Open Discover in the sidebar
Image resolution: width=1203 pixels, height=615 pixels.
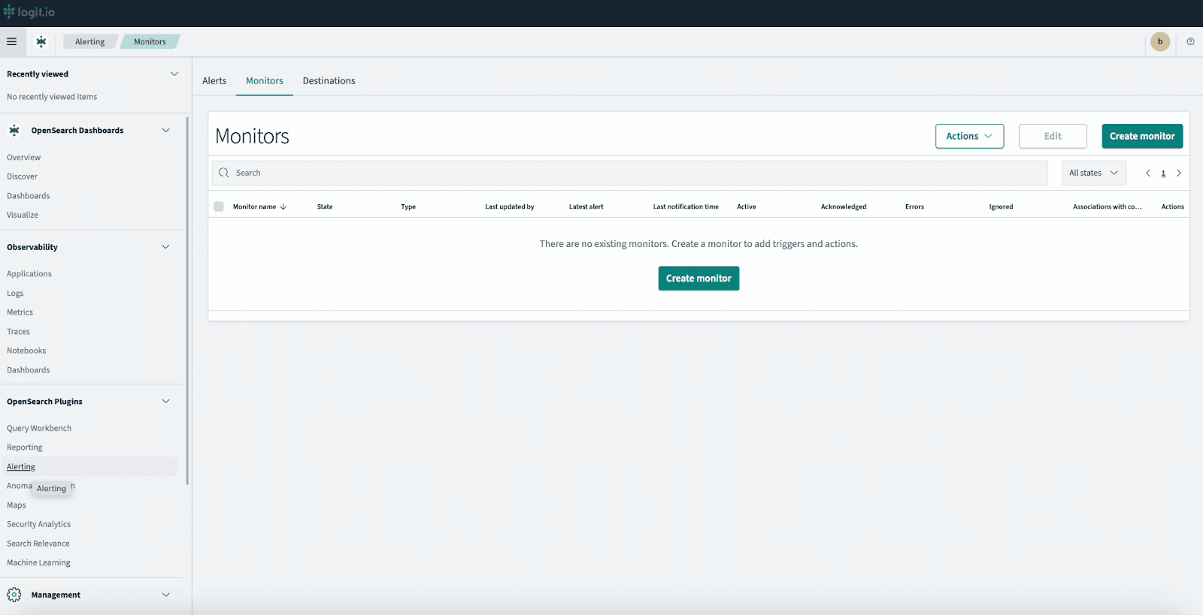[x=23, y=176]
